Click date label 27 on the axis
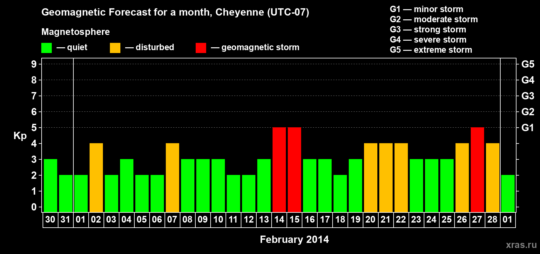This screenshot has width=540, height=254. [x=477, y=220]
